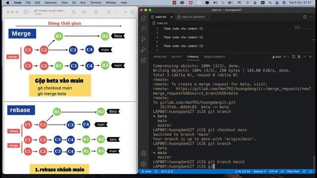
Task: Open the bash terminal shell label
Action: (277, 57)
